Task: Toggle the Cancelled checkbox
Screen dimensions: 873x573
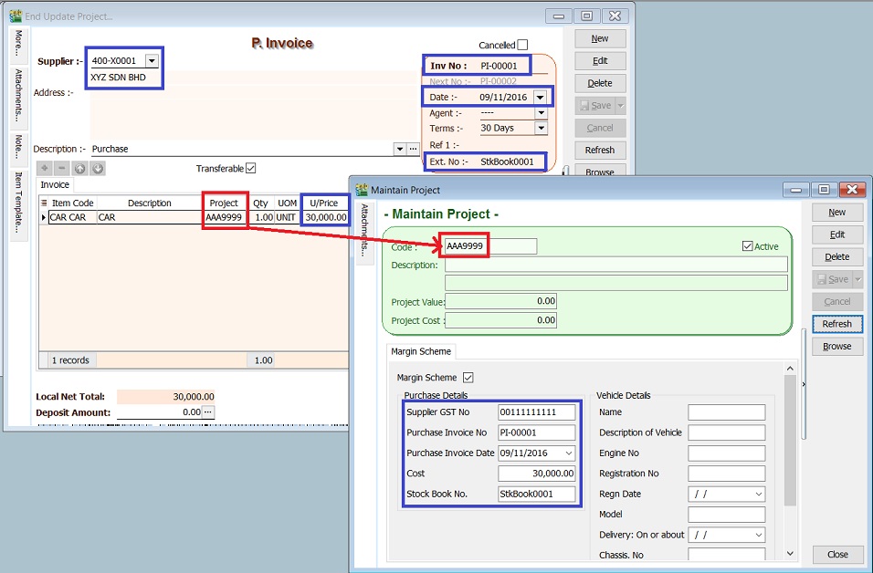Action: (522, 45)
